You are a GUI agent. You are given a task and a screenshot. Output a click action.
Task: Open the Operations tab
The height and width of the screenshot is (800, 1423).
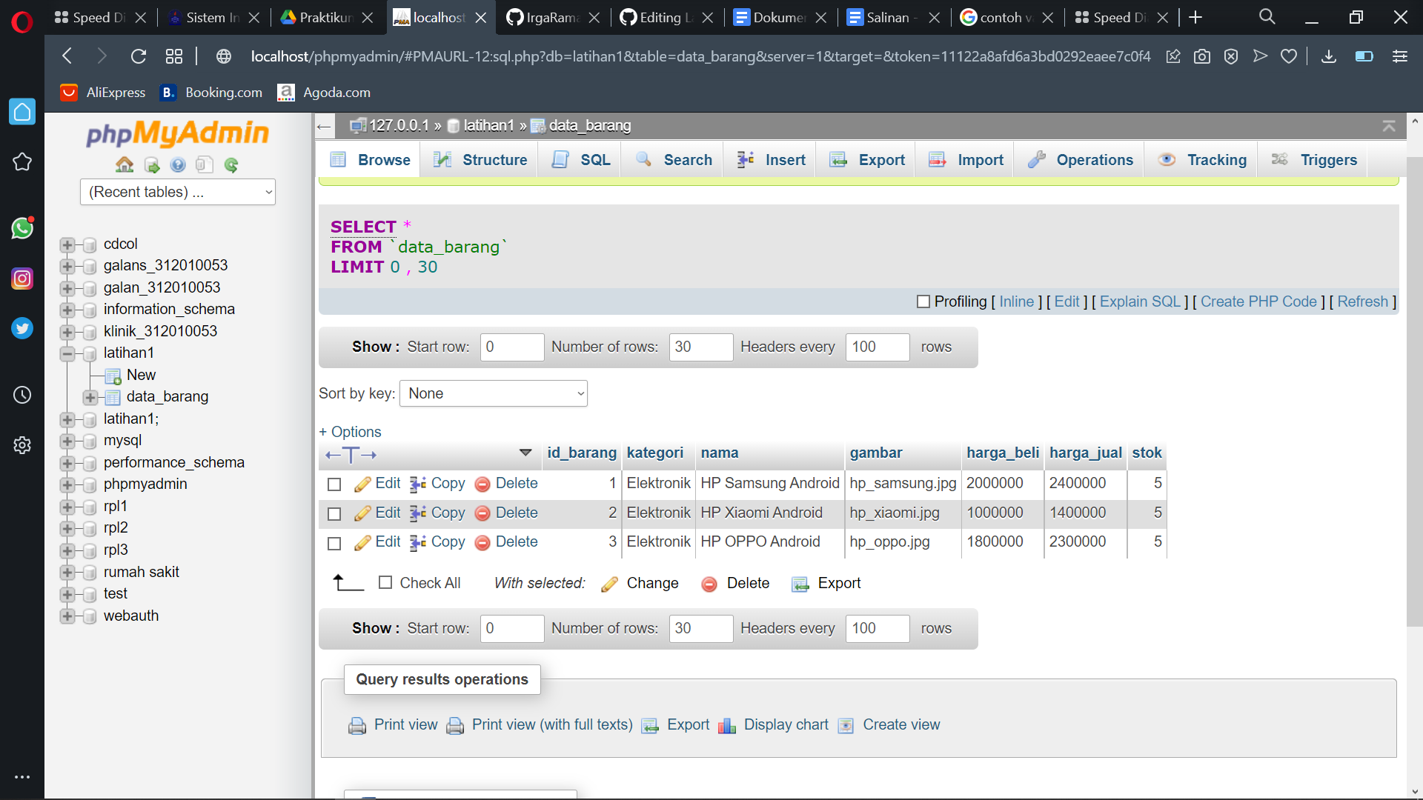pos(1093,159)
